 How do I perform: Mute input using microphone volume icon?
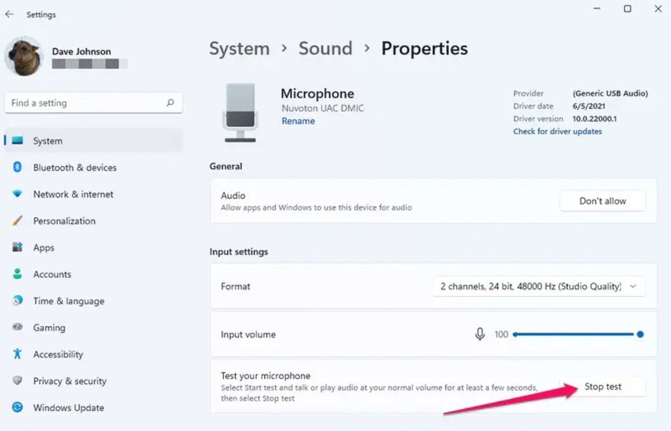point(480,334)
